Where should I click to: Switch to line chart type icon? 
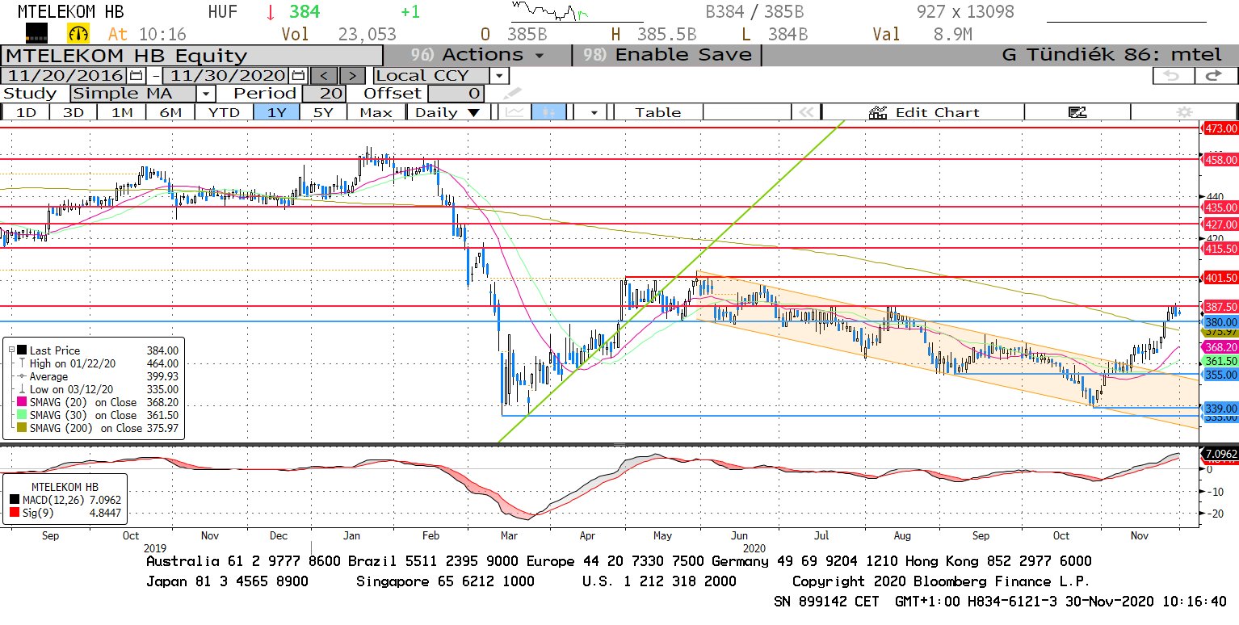(x=513, y=112)
